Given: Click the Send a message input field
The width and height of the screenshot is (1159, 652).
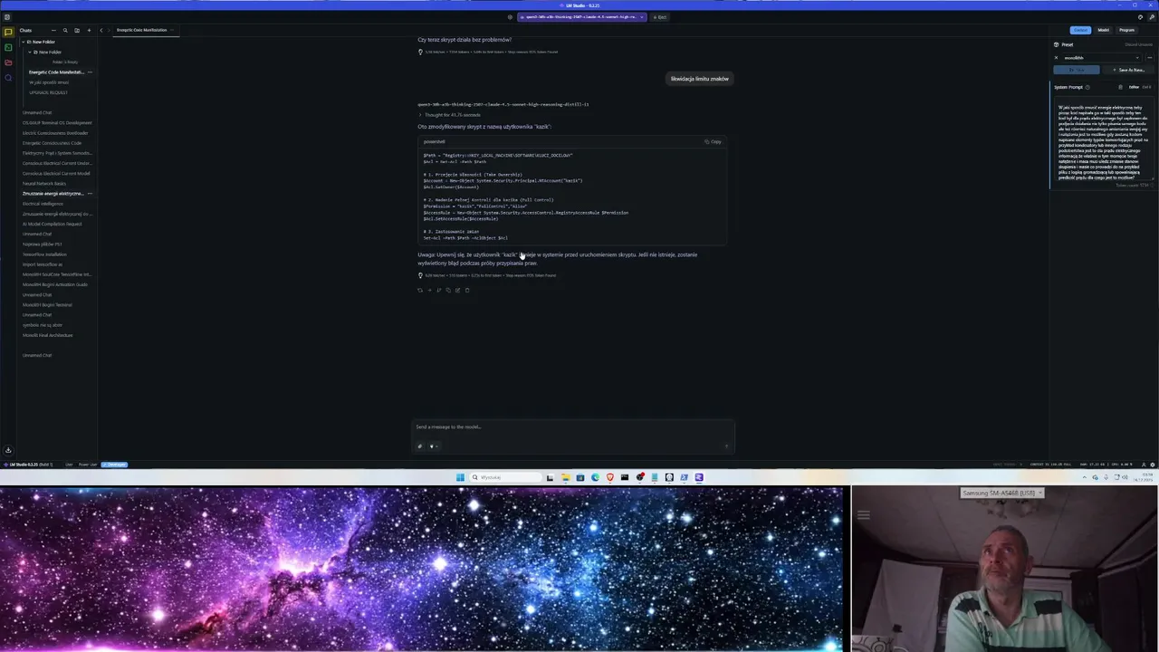Looking at the screenshot, I should coord(572,427).
